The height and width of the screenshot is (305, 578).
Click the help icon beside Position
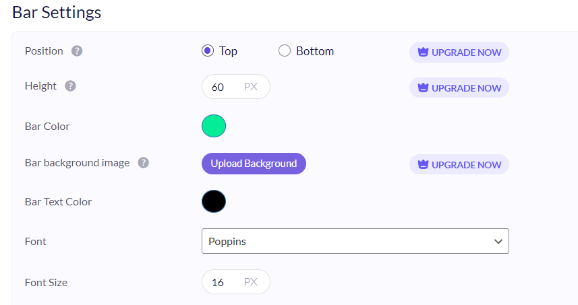tap(77, 51)
